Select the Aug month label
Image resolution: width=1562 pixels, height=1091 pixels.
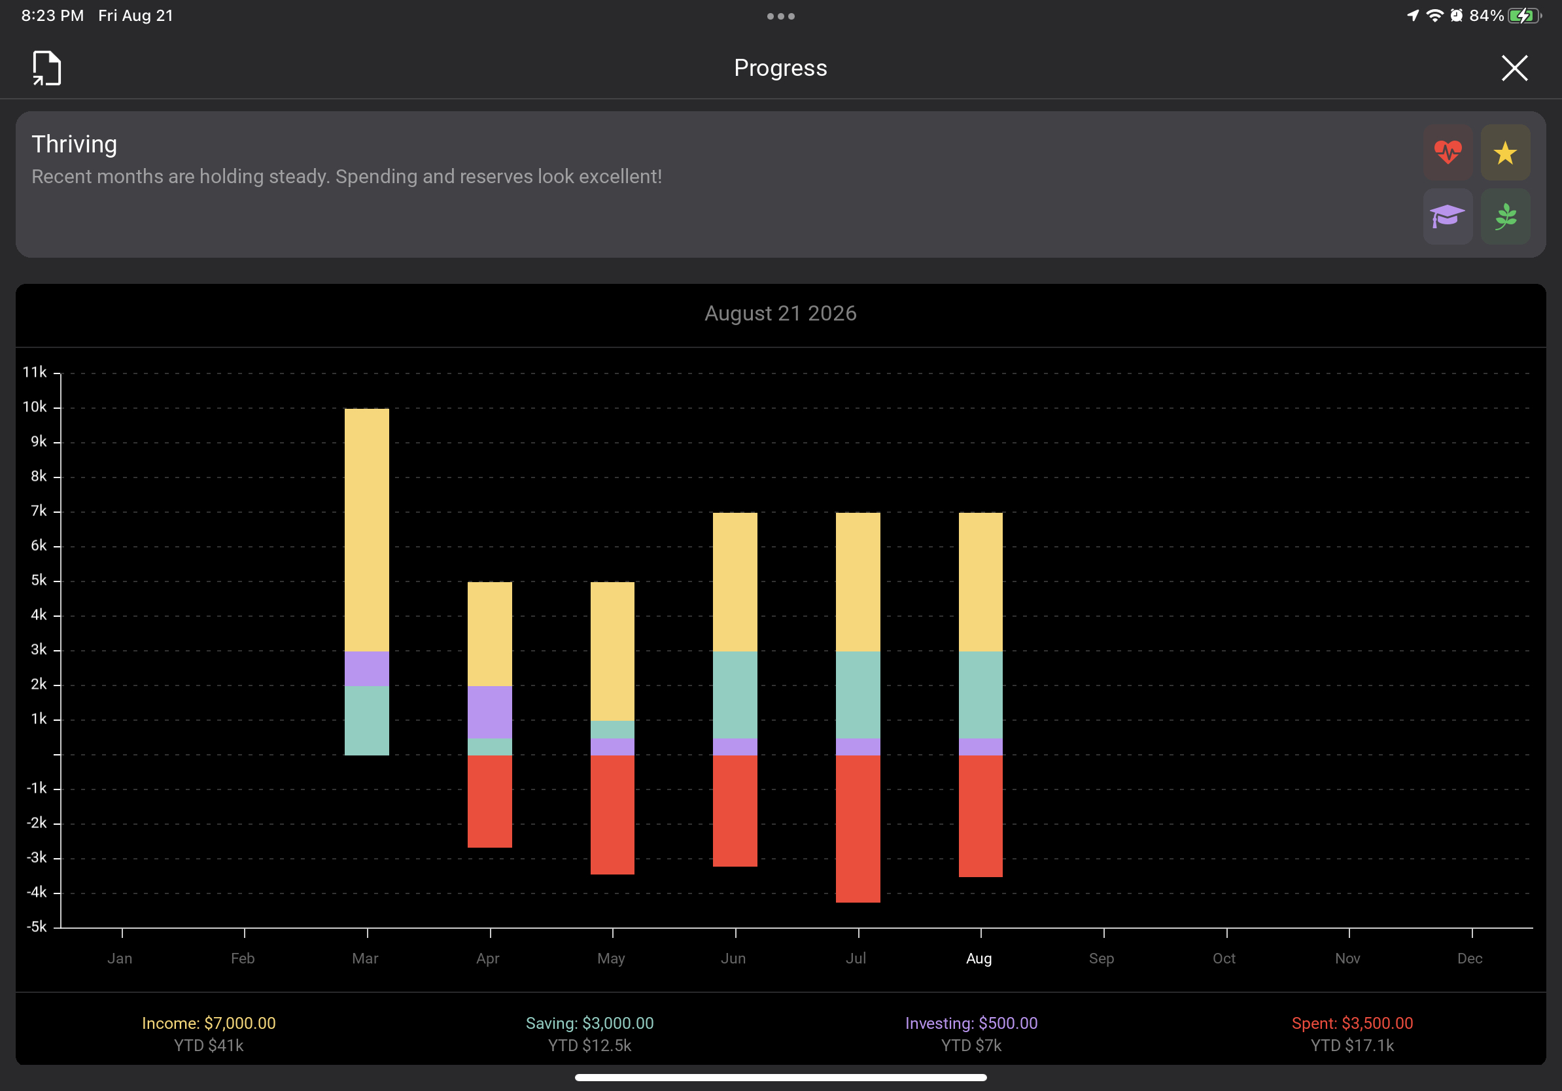979,958
